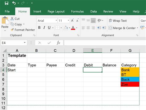Click the Name Box showing E4
Image resolution: width=146 pixels, height=110 pixels.
(12, 43)
